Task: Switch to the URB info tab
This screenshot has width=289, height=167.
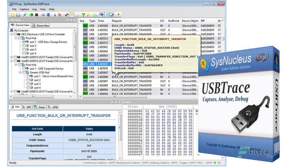Action: click(53, 107)
